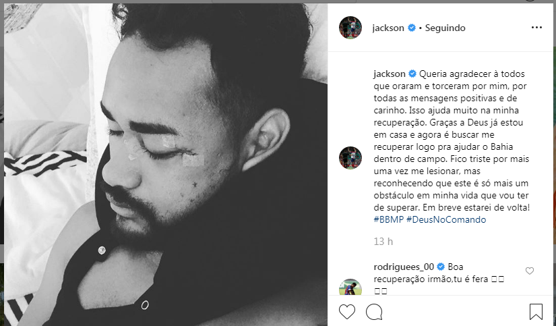This screenshot has width=556, height=326.
Task: Open jackson username in the caption
Action: click(390, 74)
